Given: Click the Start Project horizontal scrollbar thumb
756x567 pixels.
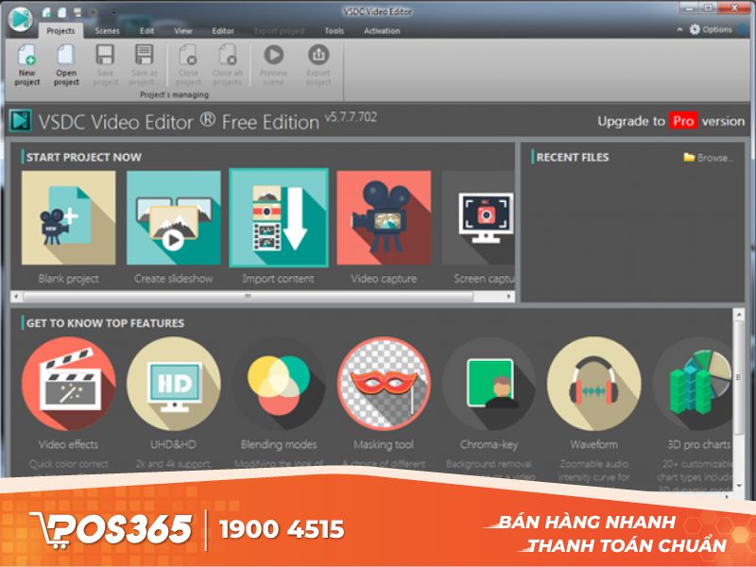Looking at the screenshot, I should pyautogui.click(x=249, y=297).
